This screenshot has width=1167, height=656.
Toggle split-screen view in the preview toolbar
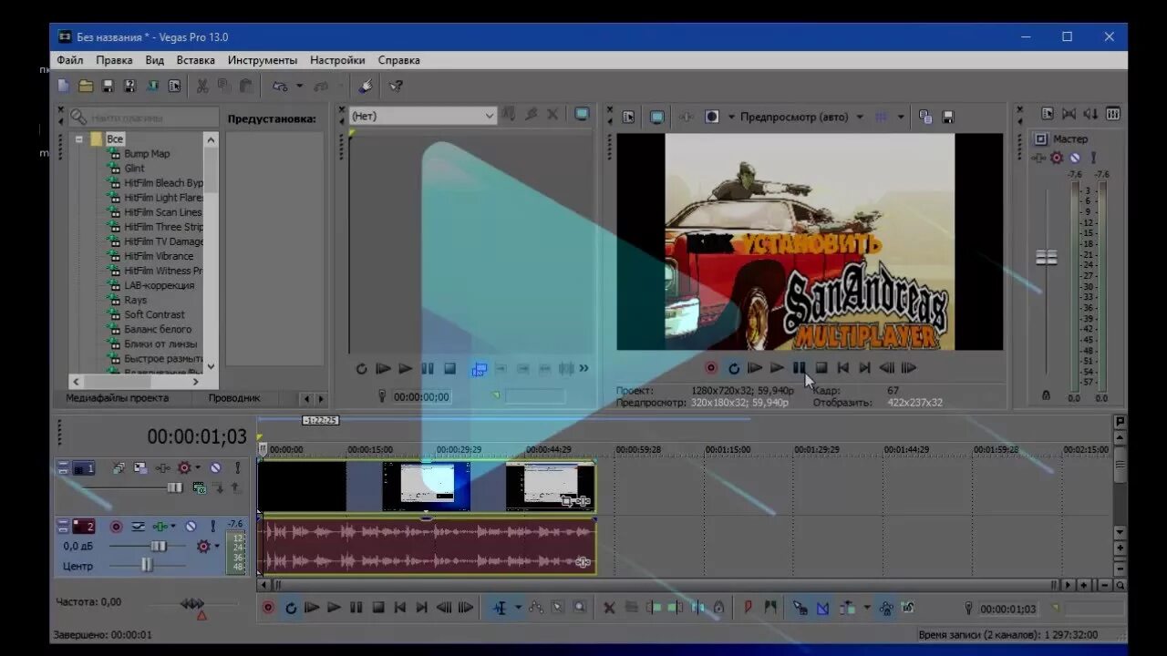coord(712,117)
